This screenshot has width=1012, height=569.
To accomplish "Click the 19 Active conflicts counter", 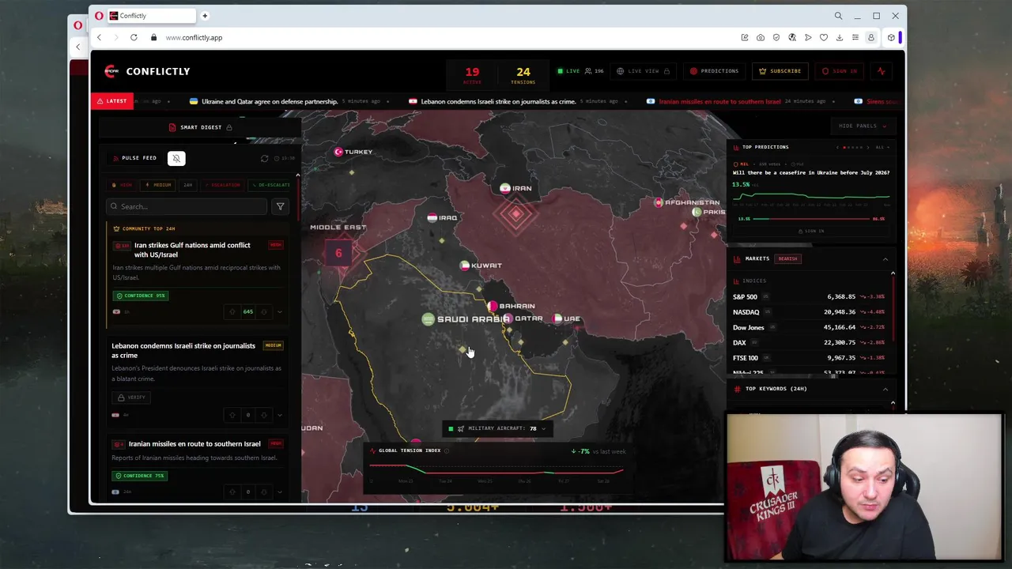I will [472, 75].
